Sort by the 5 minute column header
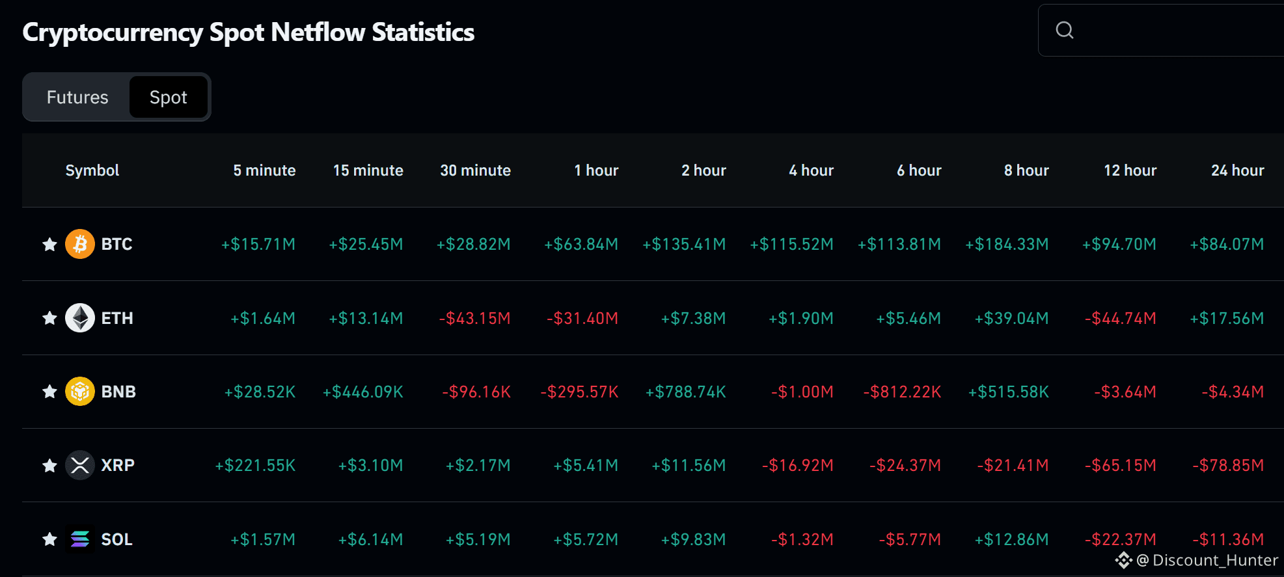This screenshot has width=1284, height=577. (264, 170)
